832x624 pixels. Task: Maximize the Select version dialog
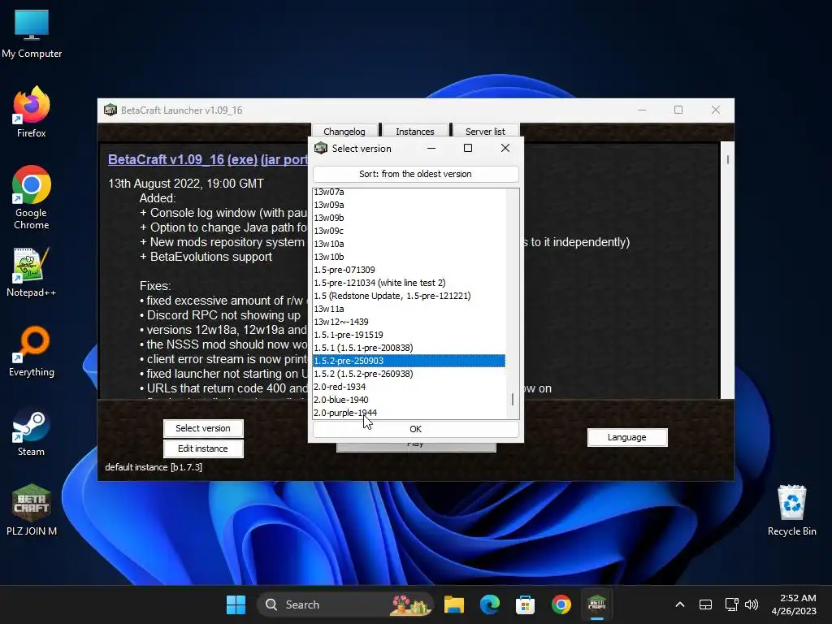[x=468, y=148]
